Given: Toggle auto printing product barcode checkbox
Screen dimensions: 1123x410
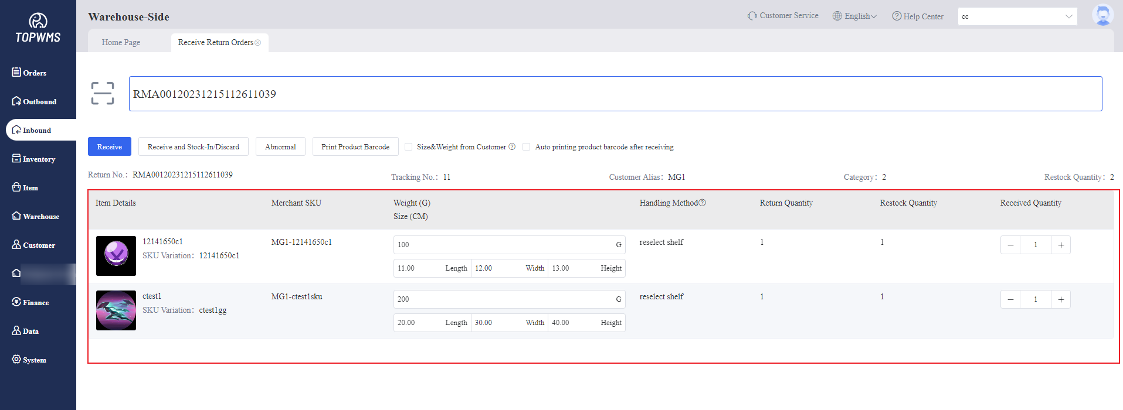Looking at the screenshot, I should pos(527,147).
